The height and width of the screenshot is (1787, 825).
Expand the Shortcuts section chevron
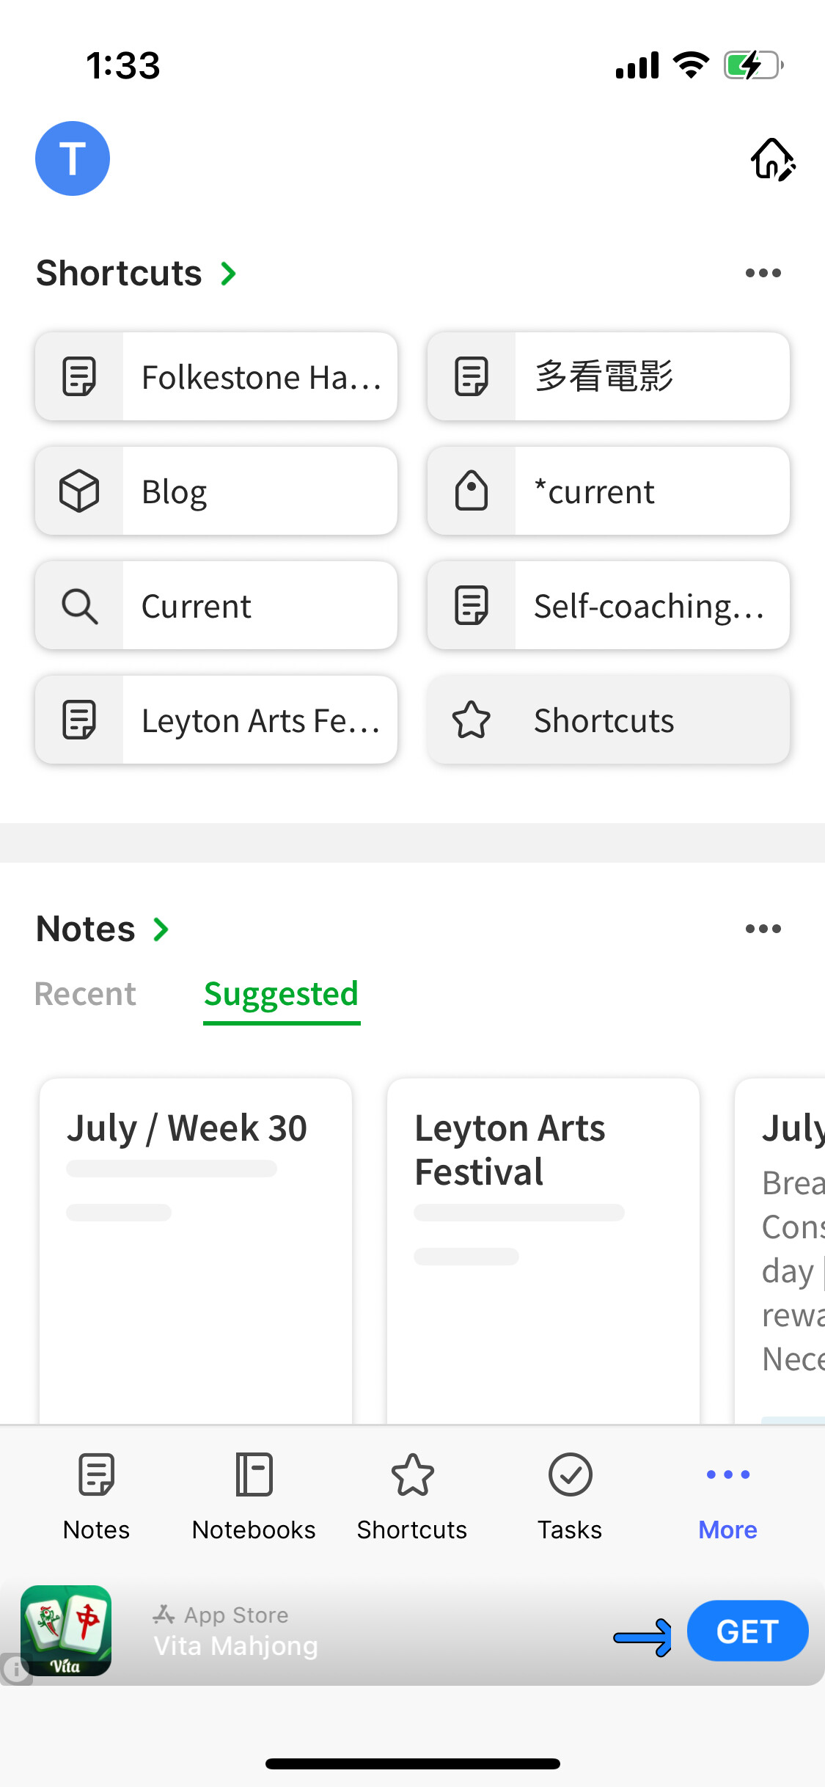229,274
